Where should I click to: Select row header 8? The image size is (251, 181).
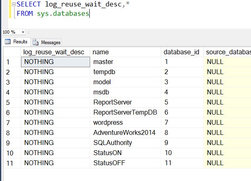12,132
